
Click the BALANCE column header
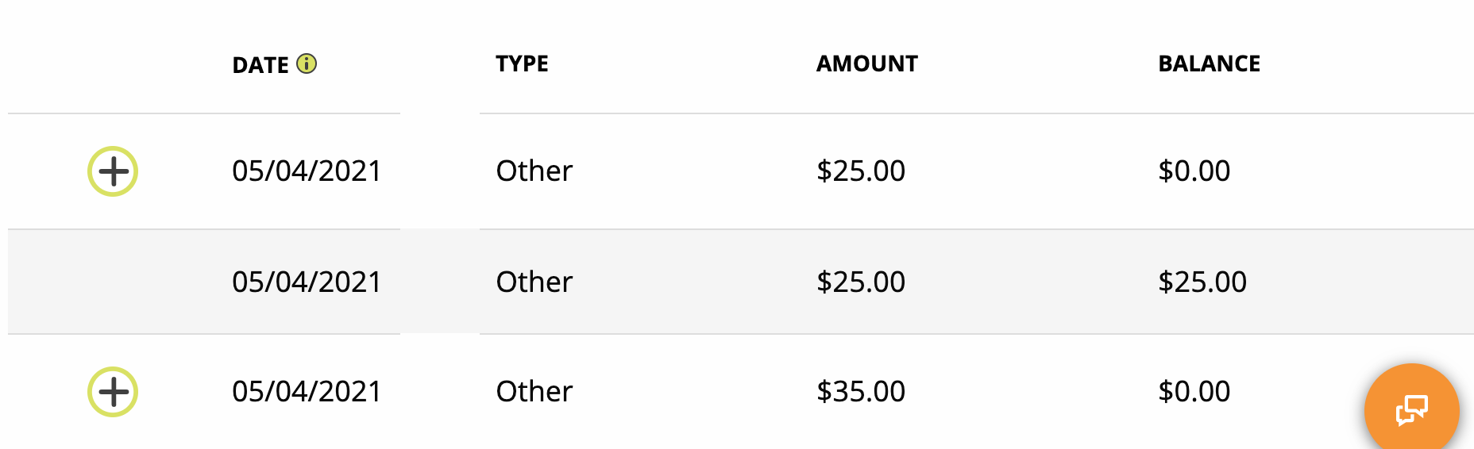point(1209,63)
